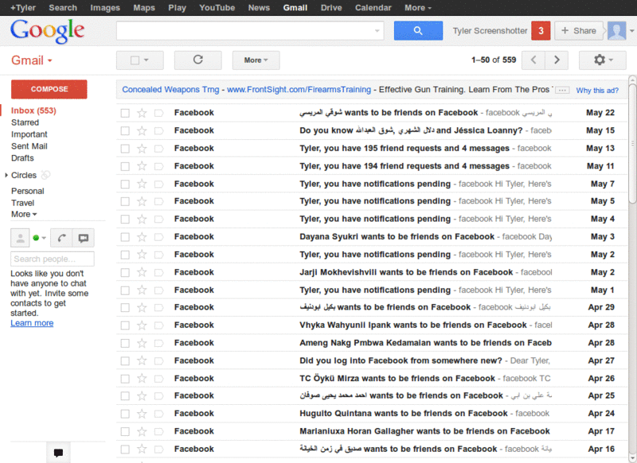This screenshot has width=637, height=463.
Task: Click the blue search magnifier button
Action: tap(418, 30)
